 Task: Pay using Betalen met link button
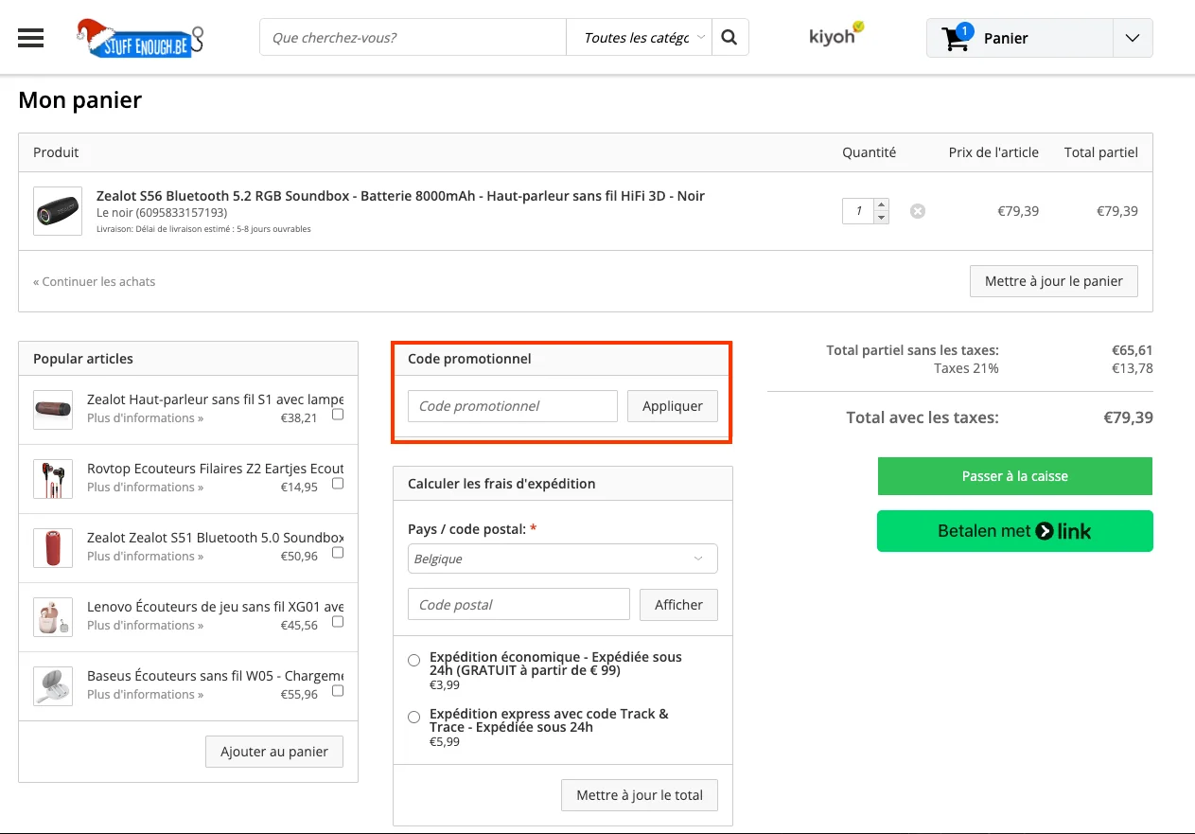(x=1014, y=531)
